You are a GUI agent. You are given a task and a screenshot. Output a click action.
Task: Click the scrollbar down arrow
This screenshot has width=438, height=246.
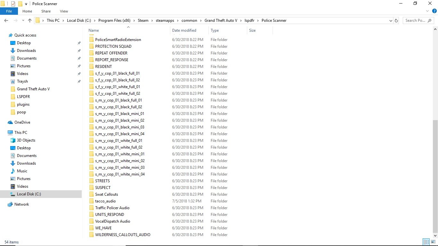(435, 236)
